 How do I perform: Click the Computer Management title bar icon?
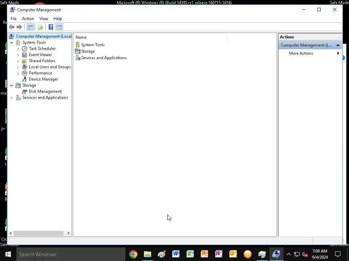tap(13, 10)
